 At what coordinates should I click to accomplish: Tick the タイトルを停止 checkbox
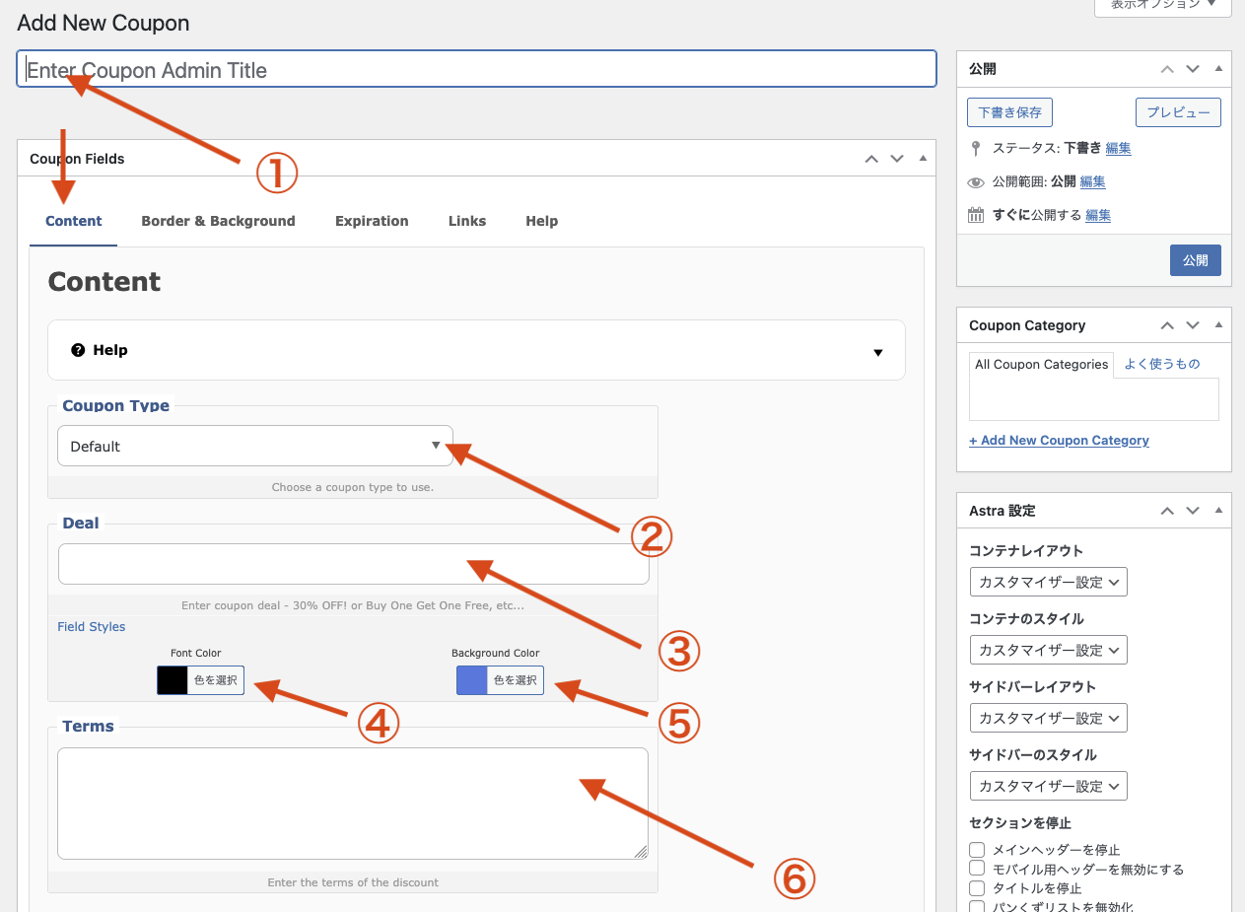[x=977, y=887]
